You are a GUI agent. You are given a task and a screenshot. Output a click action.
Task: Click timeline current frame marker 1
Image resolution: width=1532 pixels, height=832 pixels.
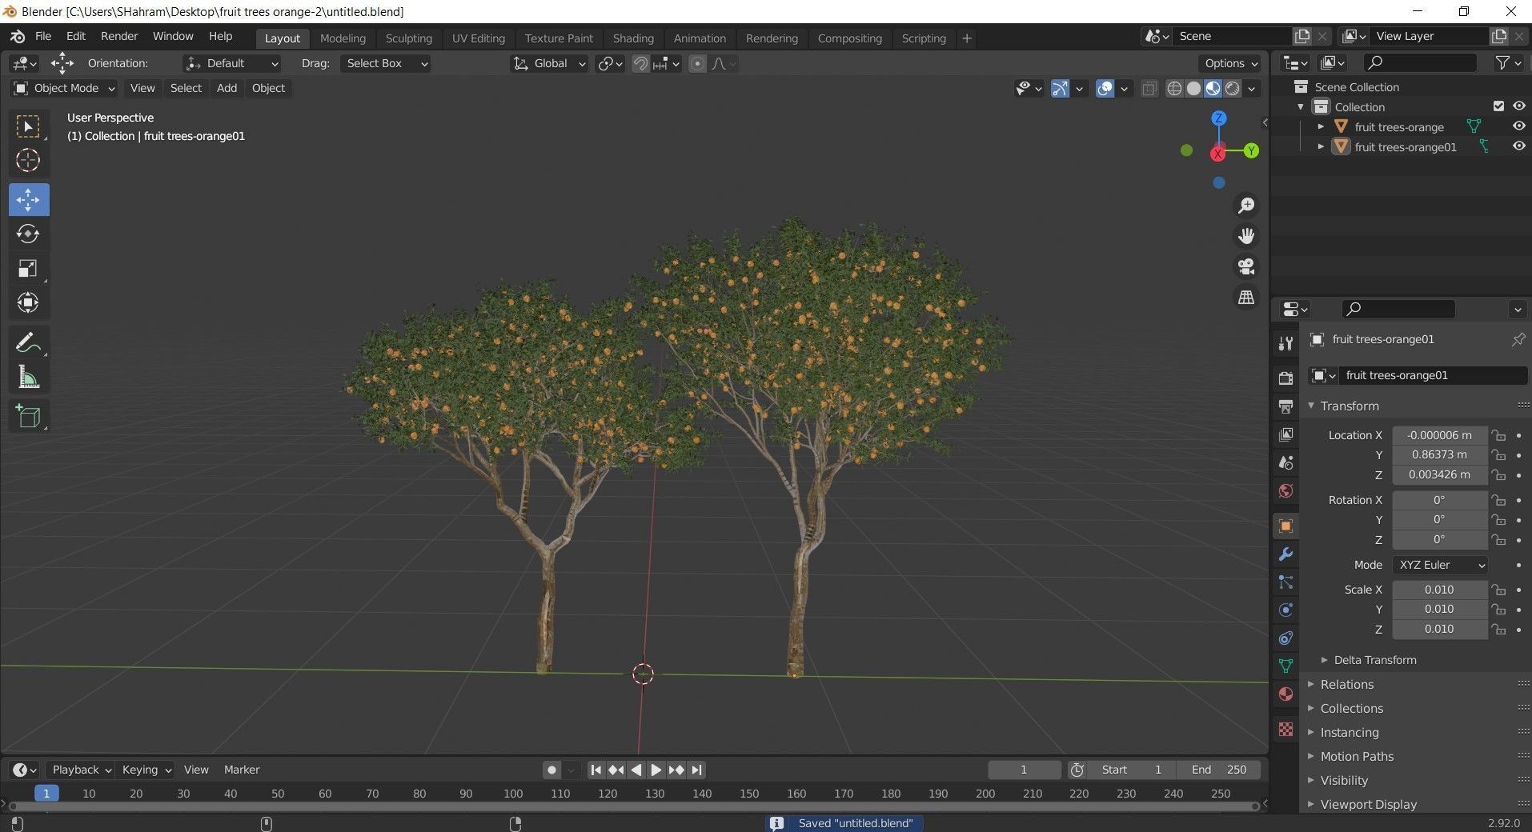(46, 794)
